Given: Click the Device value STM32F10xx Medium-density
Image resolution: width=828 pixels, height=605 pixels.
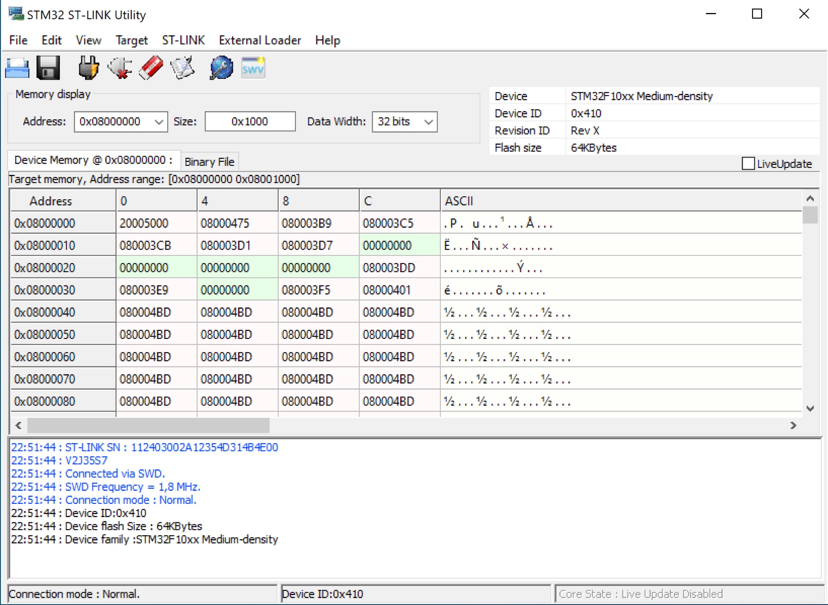Looking at the screenshot, I should [642, 96].
